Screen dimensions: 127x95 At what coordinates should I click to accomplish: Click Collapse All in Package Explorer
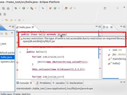coord(2,34)
